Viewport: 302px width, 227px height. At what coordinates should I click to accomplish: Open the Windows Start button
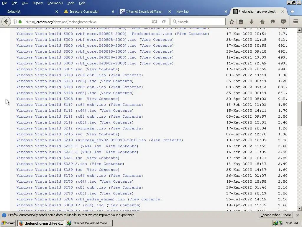coord(8,223)
